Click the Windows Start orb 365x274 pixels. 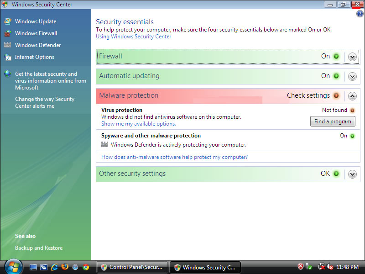(x=13, y=266)
